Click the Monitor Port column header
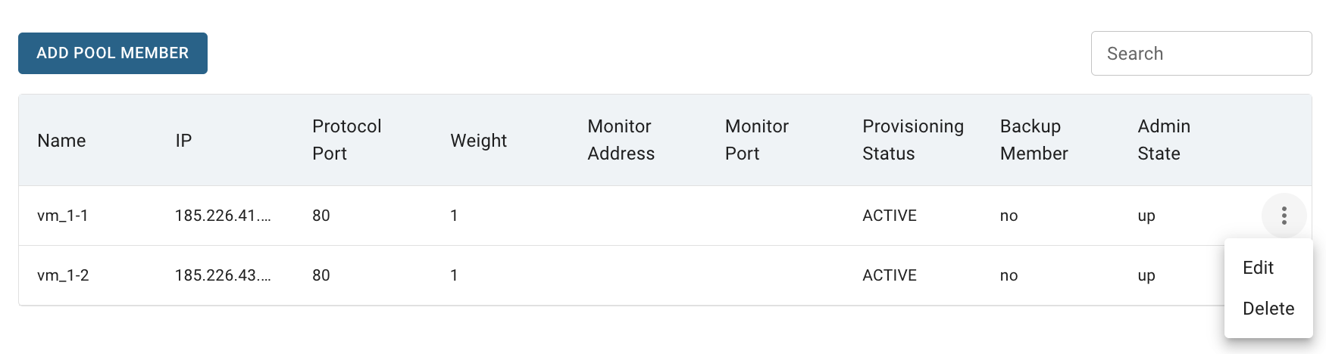 click(x=756, y=140)
